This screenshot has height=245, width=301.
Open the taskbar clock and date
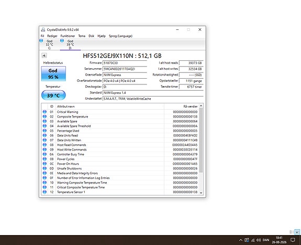click(279, 240)
